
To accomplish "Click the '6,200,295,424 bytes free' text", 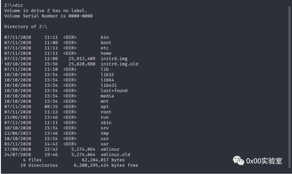I will tap(106, 165).
